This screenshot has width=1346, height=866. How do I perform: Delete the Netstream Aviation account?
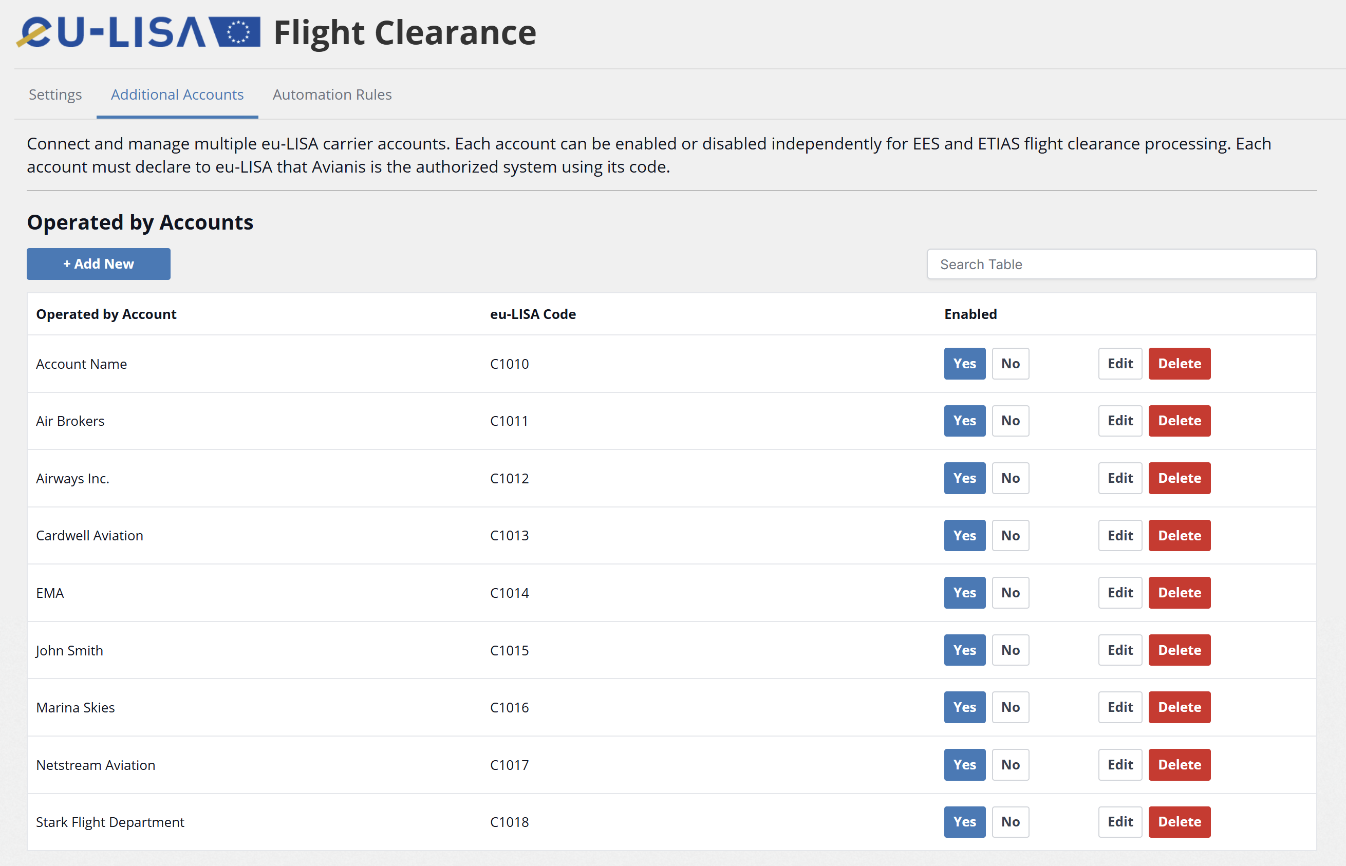pyautogui.click(x=1179, y=765)
